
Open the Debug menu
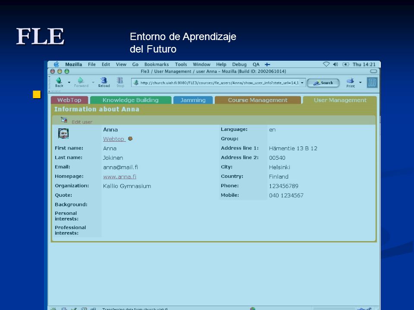pyautogui.click(x=239, y=64)
